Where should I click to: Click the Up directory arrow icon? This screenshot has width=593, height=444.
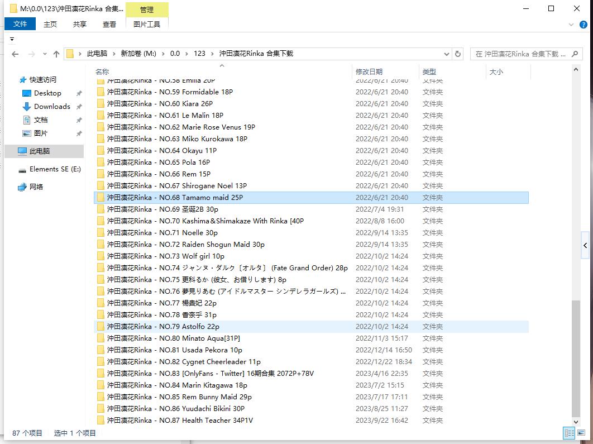[x=56, y=54]
